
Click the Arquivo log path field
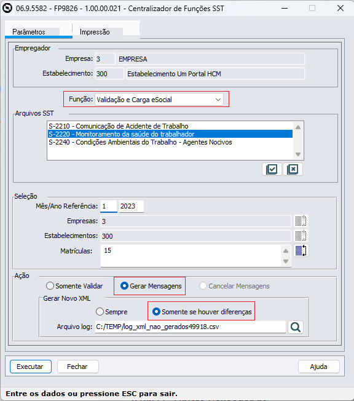[x=191, y=327]
